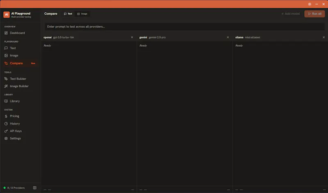The width and height of the screenshot is (328, 193).
Task: Open the API Keys page
Action: [x=20, y=131]
